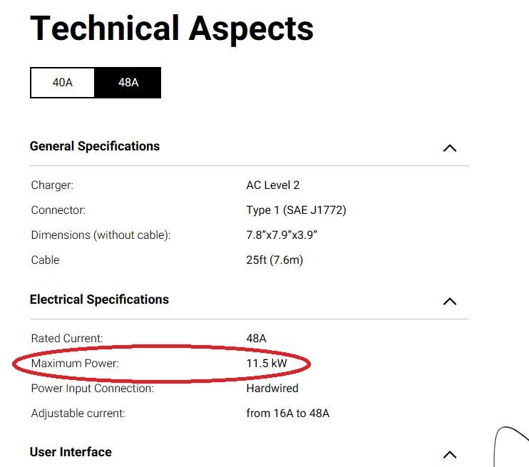Click the Technical Aspects title
The image size is (529, 467).
tap(172, 30)
